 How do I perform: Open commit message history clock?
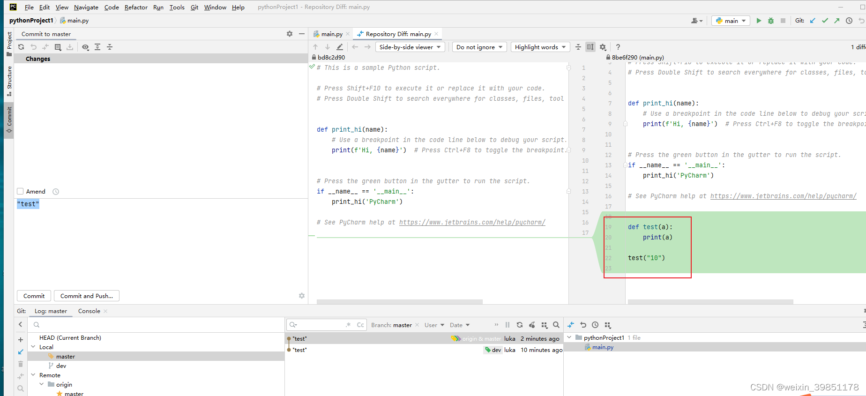[x=56, y=192]
